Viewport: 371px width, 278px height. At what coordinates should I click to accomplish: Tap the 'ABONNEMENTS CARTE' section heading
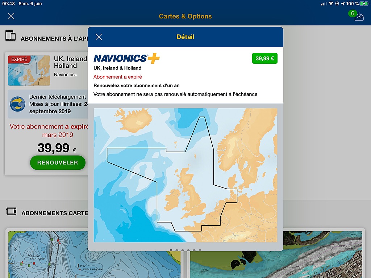tap(54, 213)
